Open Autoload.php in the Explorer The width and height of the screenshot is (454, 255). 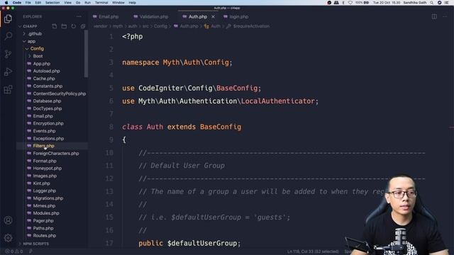point(46,71)
